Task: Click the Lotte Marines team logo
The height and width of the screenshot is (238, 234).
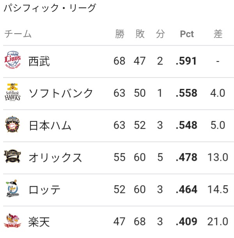Action: (x=12, y=188)
